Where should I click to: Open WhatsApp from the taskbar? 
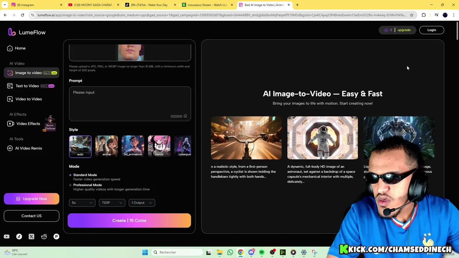tap(230, 252)
